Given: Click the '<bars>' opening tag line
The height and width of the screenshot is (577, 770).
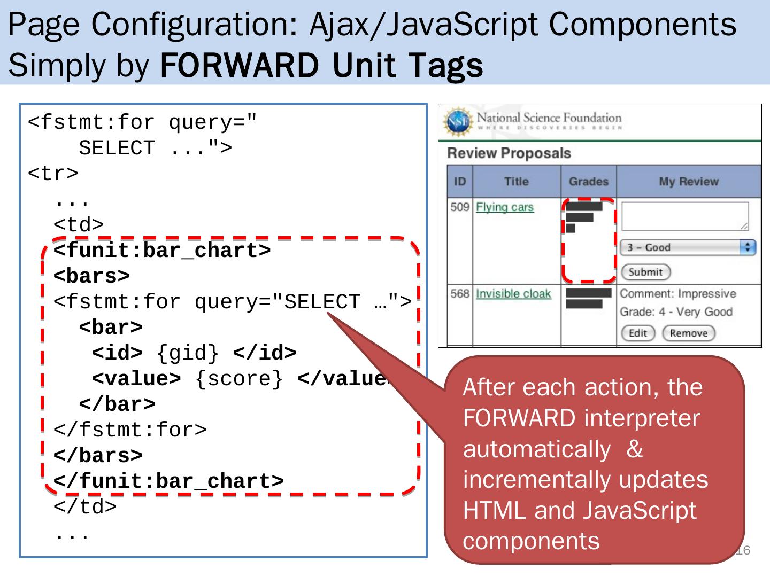Looking at the screenshot, I should pyautogui.click(x=91, y=276).
